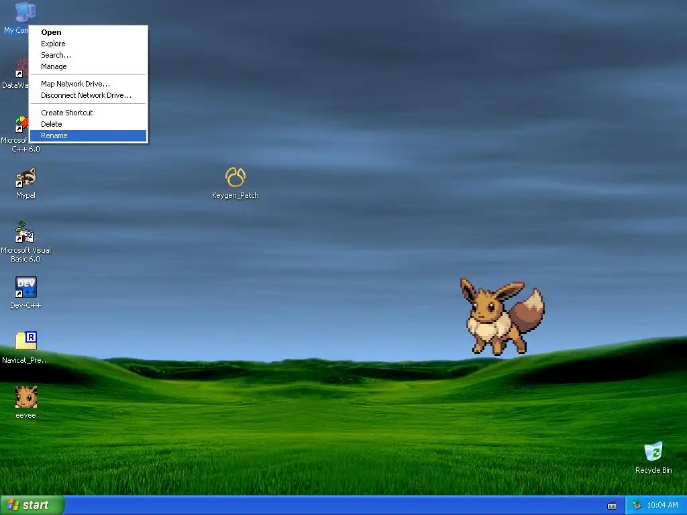Click the highlighted Rename entry
Image resolution: width=687 pixels, height=515 pixels.
pyautogui.click(x=88, y=135)
